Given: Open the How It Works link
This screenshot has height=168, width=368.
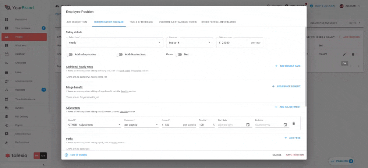Looking at the screenshot, I should coord(76,155).
